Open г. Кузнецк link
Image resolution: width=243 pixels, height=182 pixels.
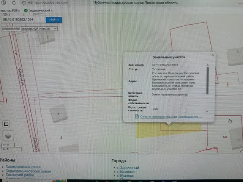(125, 176)
